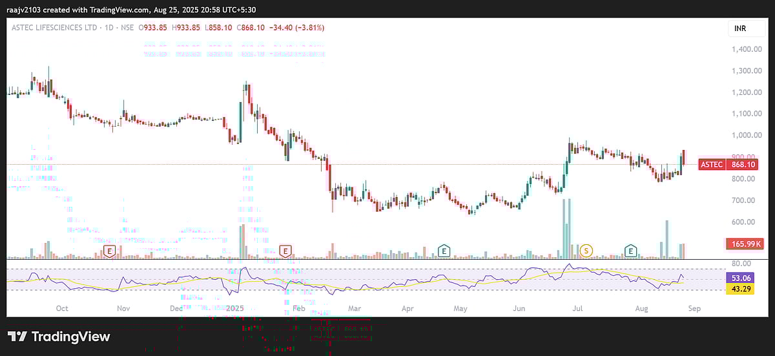Click the Jul label on time axis
The image size is (775, 356).
577,308
